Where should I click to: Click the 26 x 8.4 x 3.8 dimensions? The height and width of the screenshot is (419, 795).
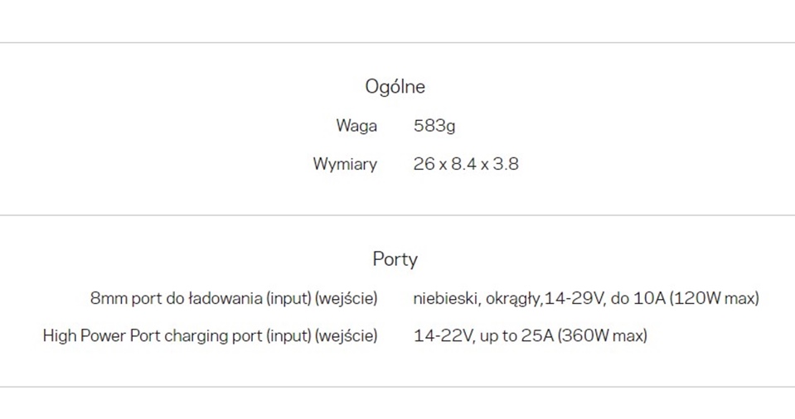click(x=466, y=164)
